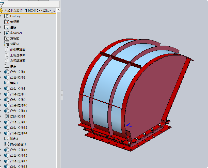Expand the 凸台-拉伸3 feature

pos(1,89)
